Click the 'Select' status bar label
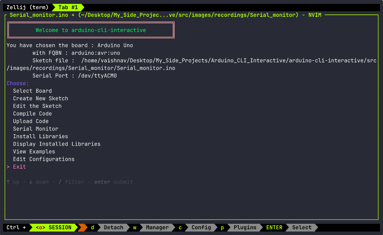383x235 pixels. point(302,227)
